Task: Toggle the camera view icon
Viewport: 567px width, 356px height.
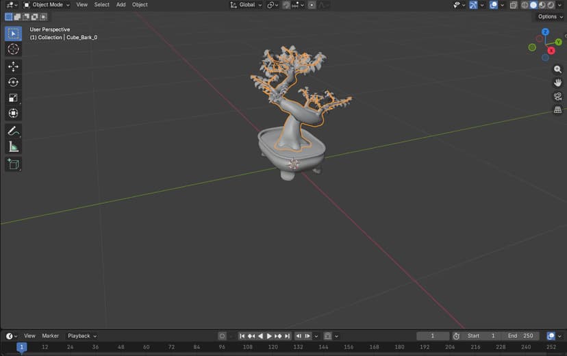Action: pos(557,96)
